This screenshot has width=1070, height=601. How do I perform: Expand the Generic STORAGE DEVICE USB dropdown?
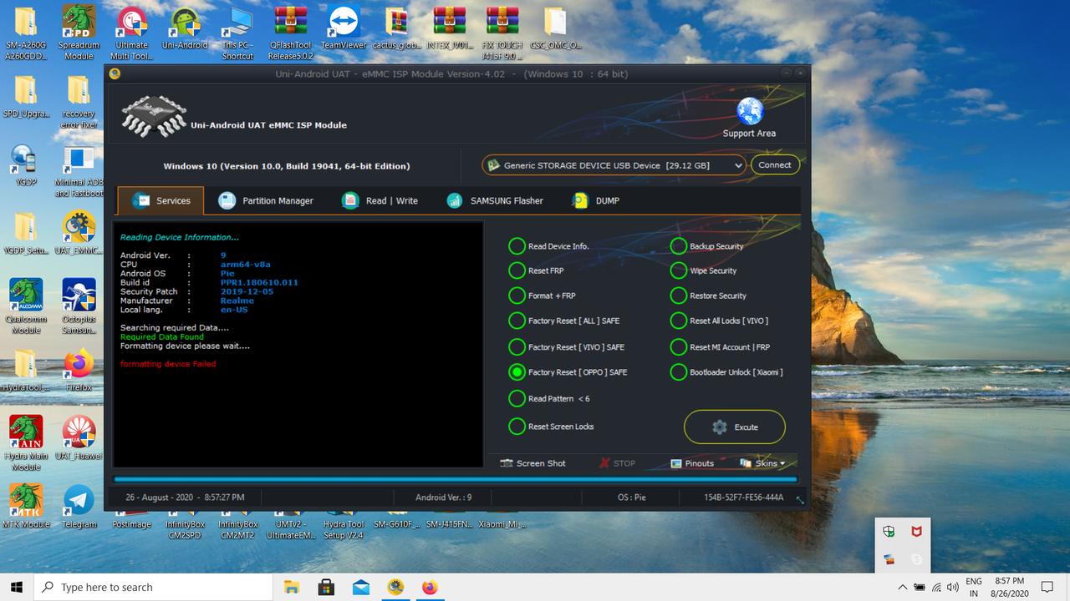point(614,165)
